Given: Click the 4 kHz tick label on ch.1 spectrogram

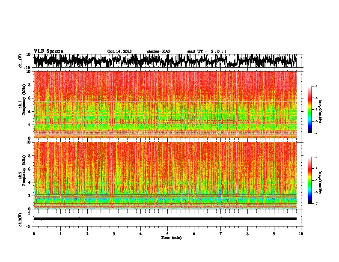Looking at the screenshot, I should click(30, 112).
